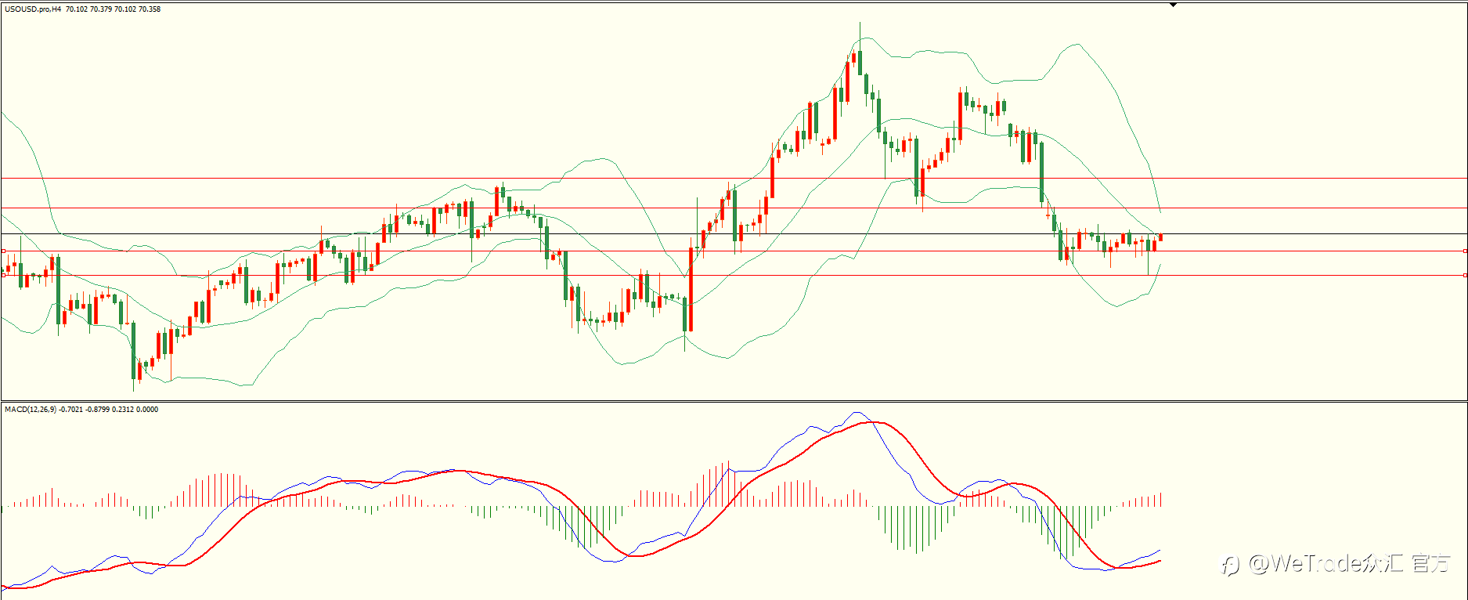Click the chart shift triangle marker

1173,5
